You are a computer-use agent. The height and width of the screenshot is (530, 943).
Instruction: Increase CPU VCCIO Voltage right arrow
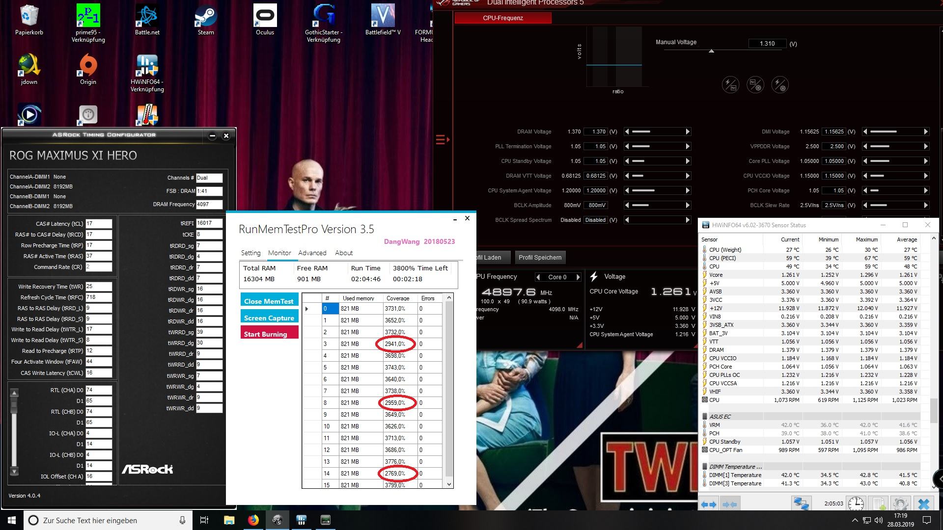926,176
